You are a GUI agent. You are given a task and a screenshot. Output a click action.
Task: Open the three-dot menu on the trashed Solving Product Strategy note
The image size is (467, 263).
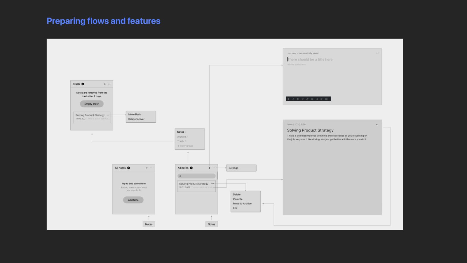pos(107,115)
